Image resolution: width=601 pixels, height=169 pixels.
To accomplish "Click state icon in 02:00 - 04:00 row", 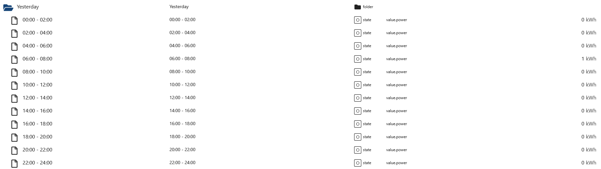I will tap(358, 33).
